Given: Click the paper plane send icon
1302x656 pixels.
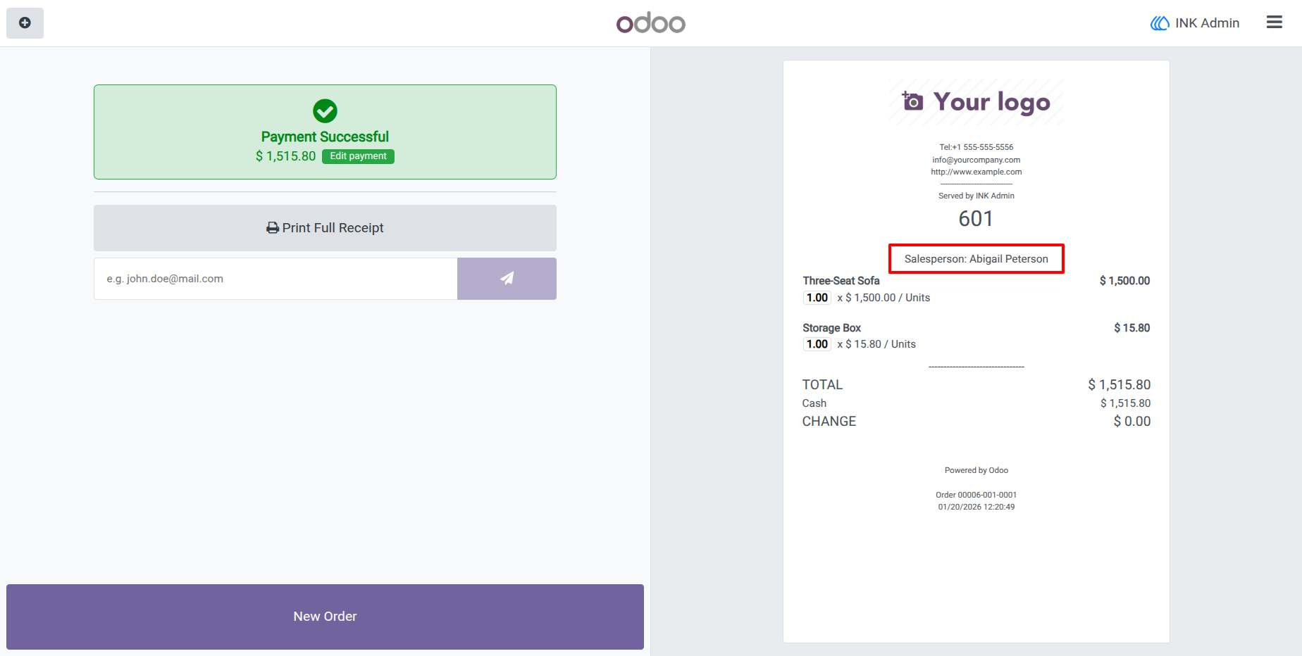Looking at the screenshot, I should (507, 279).
